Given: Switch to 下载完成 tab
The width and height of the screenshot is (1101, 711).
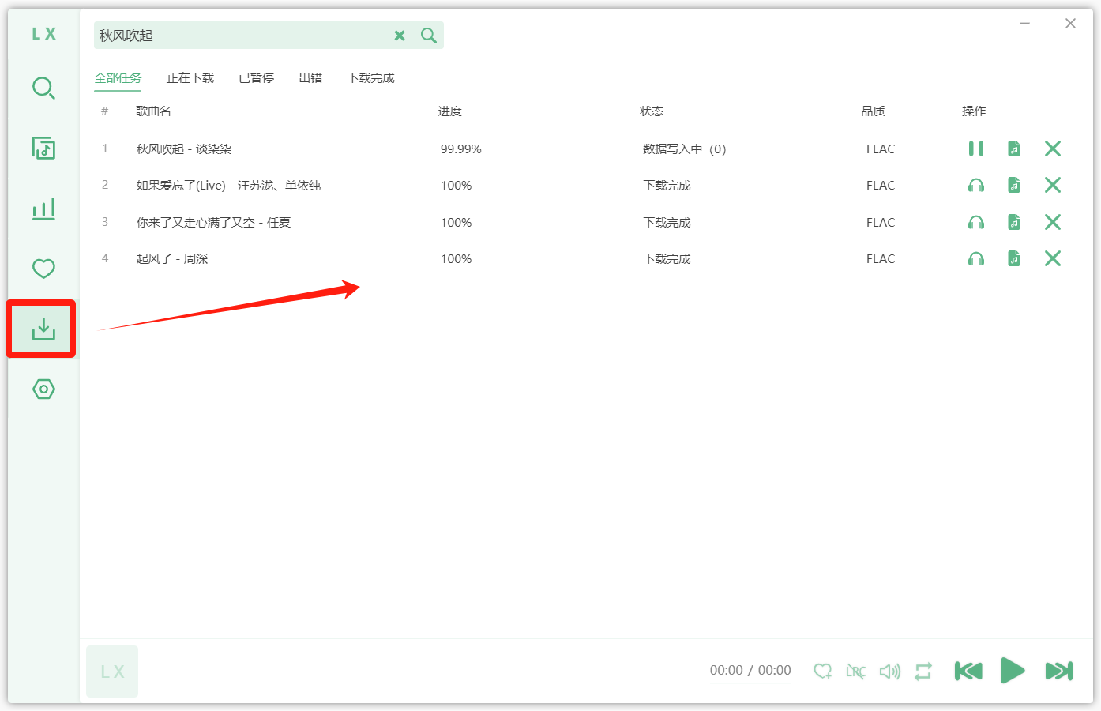Looking at the screenshot, I should pyautogui.click(x=370, y=78).
